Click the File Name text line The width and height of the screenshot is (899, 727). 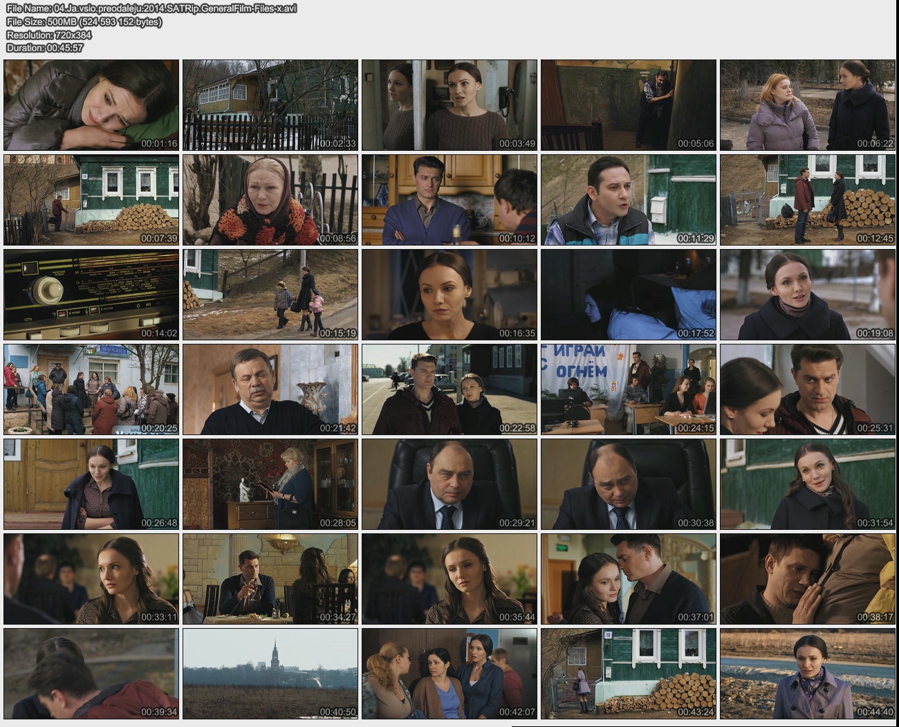(x=151, y=8)
